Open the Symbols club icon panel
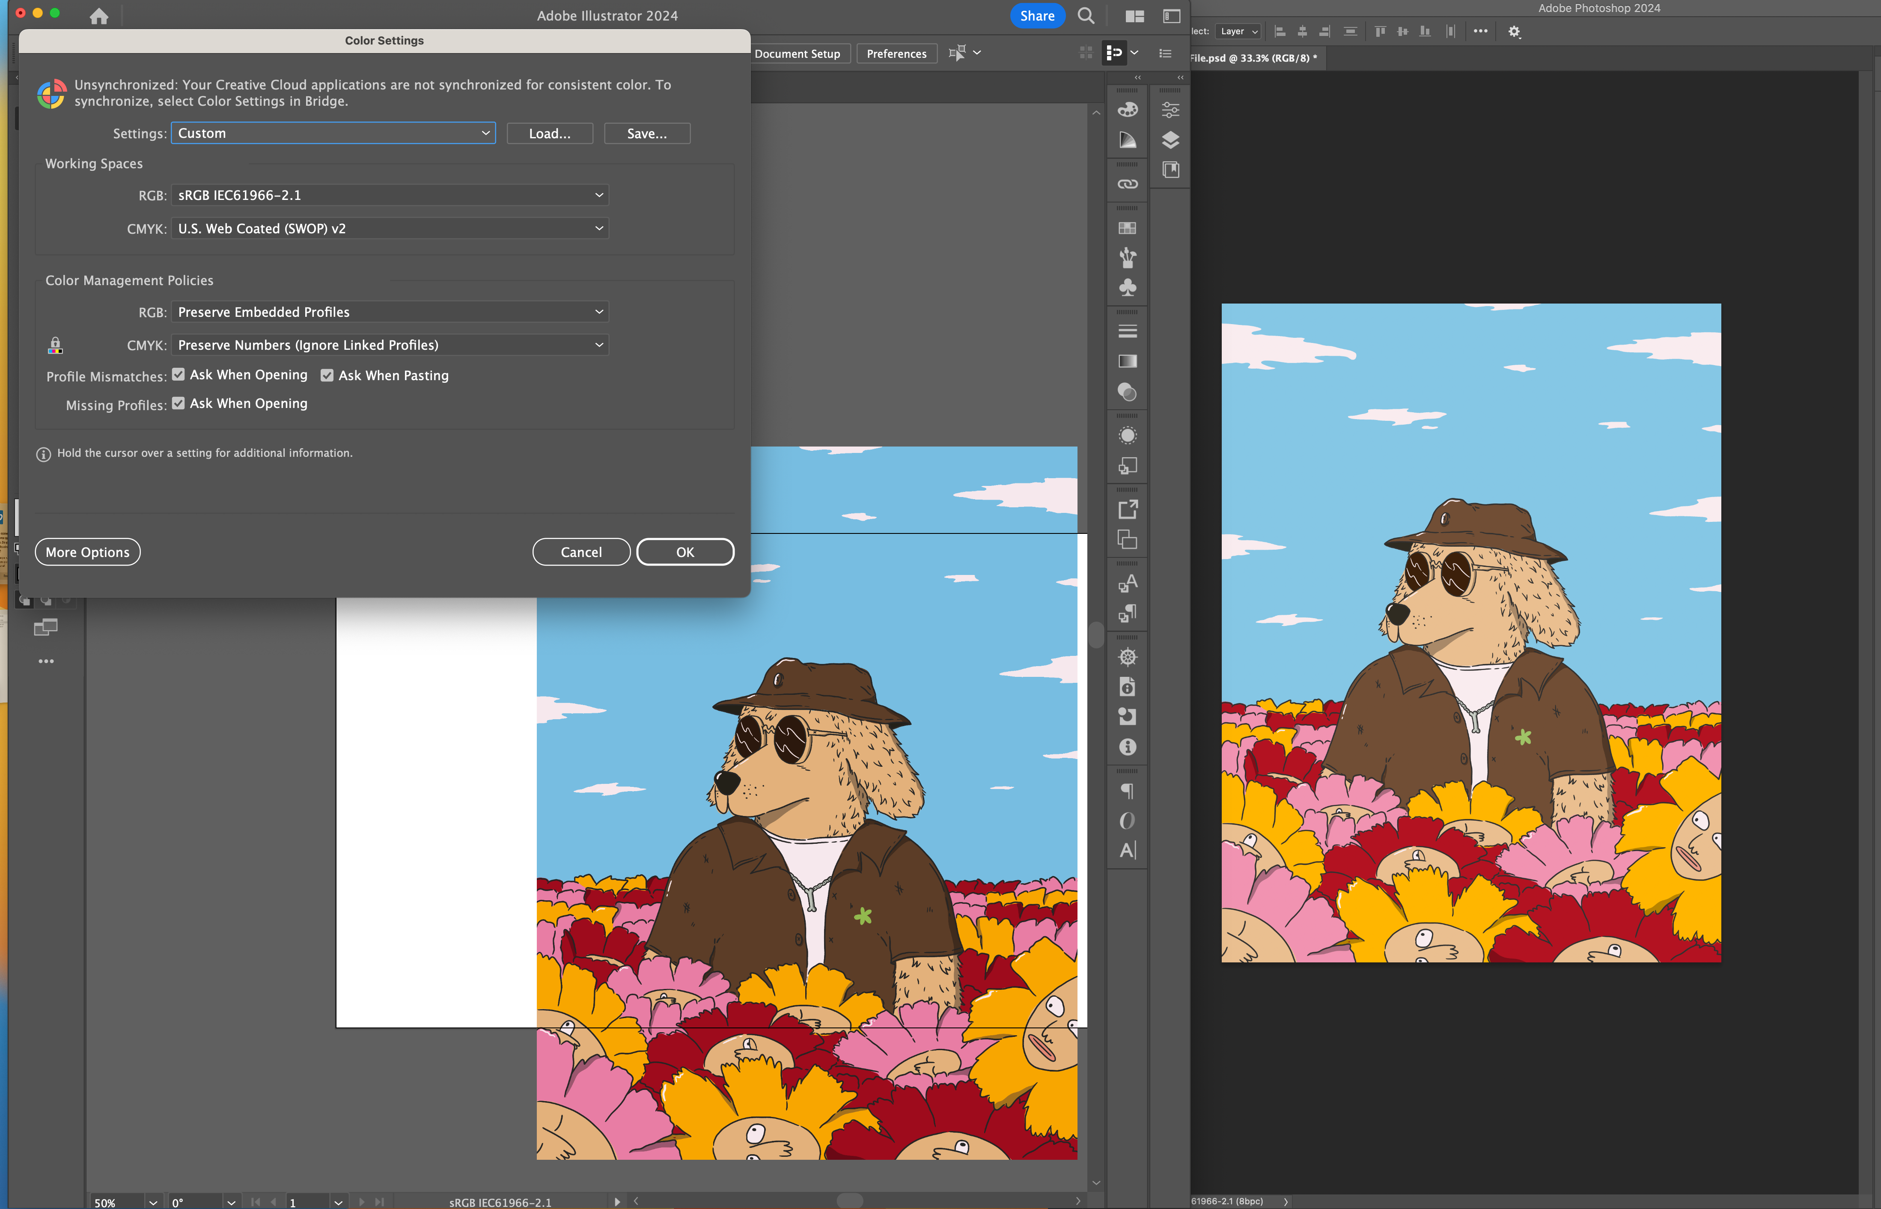Screen dimensions: 1881x1209 point(1127,287)
